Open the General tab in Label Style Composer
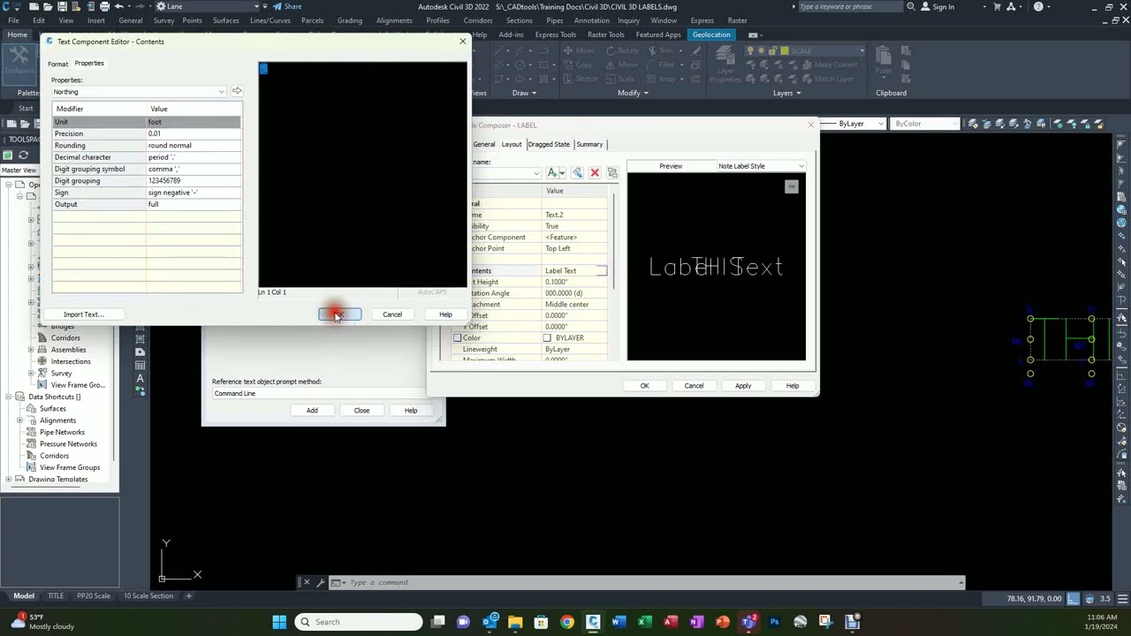The height and width of the screenshot is (636, 1131). [x=483, y=144]
